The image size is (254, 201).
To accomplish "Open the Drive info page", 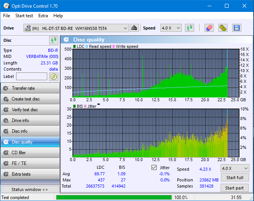I will pyautogui.click(x=30, y=120).
